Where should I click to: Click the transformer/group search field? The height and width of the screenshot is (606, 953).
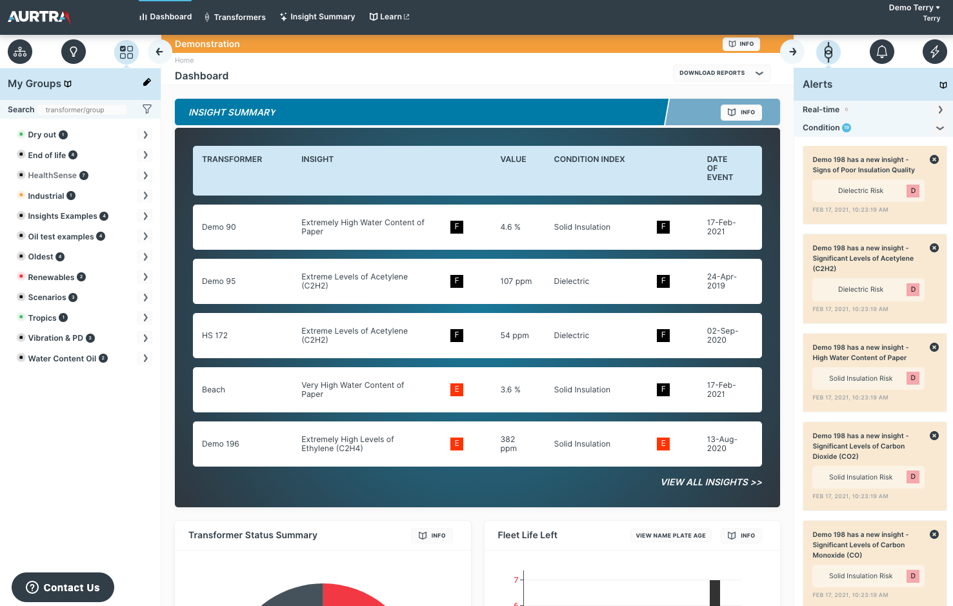[82, 110]
